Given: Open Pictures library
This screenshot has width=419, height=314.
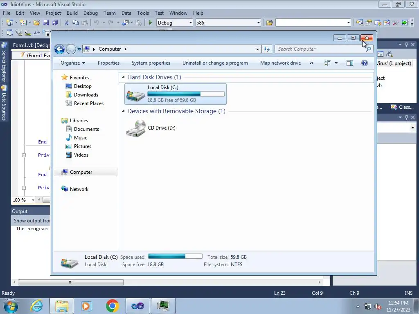Looking at the screenshot, I should pos(79,146).
